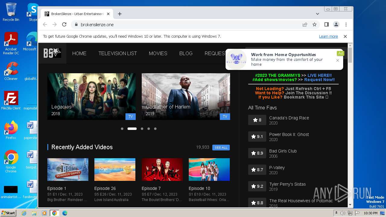
Task: Go to the HOME menu item
Action: 79,53
